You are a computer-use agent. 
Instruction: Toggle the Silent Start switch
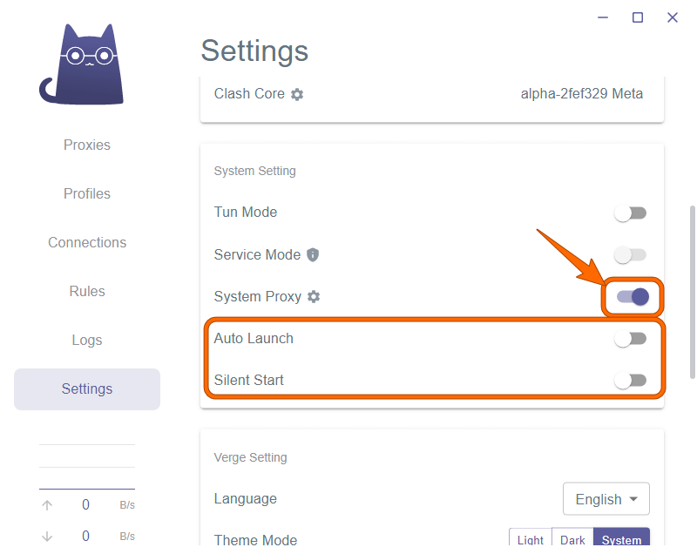click(630, 381)
